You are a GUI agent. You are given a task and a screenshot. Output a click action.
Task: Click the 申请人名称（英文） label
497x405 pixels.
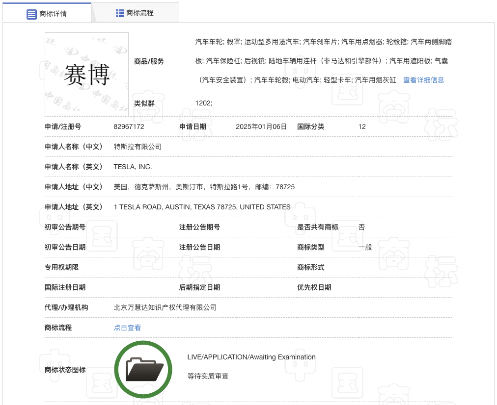[73, 167]
